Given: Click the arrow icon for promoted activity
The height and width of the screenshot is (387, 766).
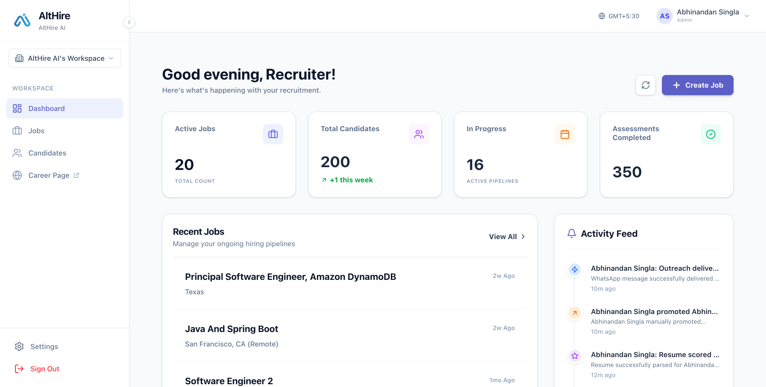Looking at the screenshot, I should [574, 312].
